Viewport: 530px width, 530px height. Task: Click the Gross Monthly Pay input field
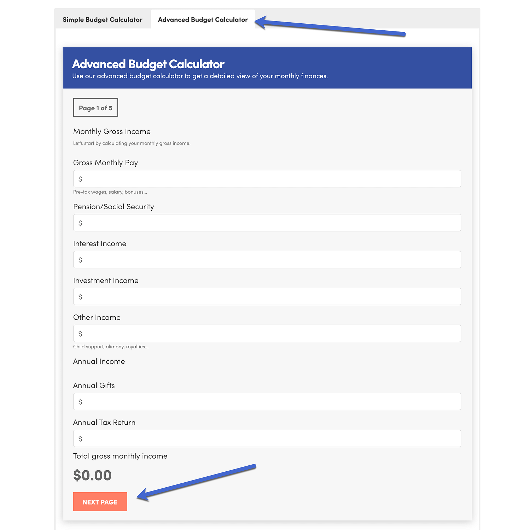[x=267, y=179]
